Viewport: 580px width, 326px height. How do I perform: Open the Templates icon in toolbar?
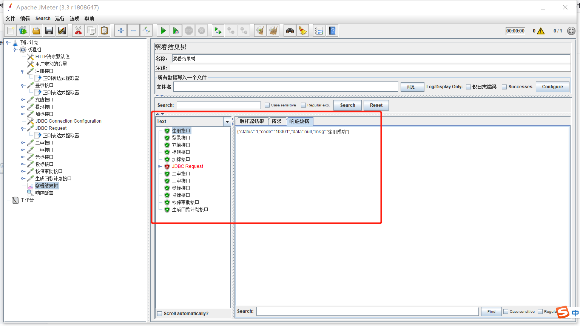[23, 31]
